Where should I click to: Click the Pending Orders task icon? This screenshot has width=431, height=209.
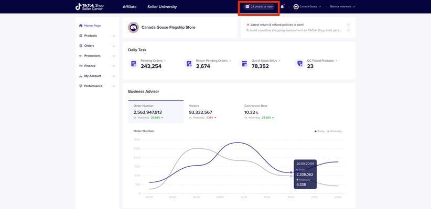[x=134, y=64]
